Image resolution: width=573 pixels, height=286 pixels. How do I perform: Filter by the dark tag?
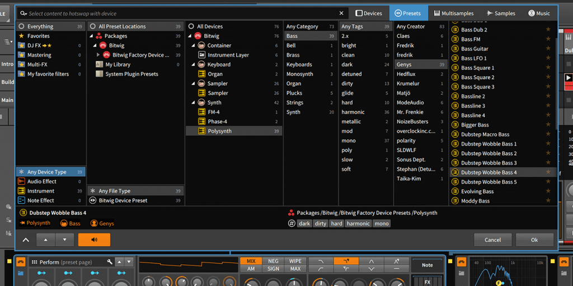(366, 64)
